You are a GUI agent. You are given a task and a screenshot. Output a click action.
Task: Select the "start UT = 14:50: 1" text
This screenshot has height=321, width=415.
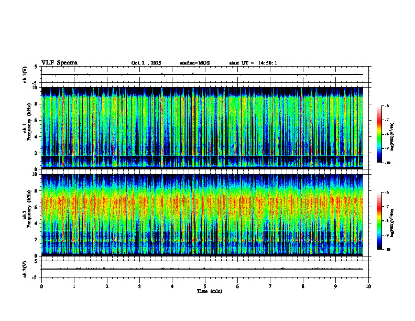click(253, 63)
